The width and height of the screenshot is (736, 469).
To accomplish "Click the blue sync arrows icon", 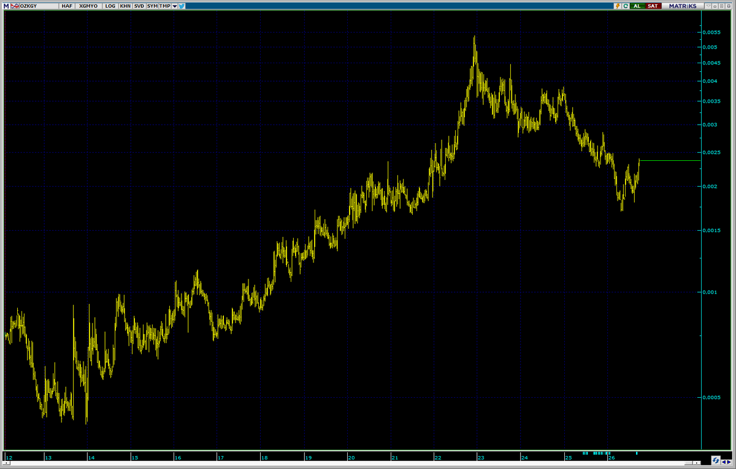I will pyautogui.click(x=716, y=460).
